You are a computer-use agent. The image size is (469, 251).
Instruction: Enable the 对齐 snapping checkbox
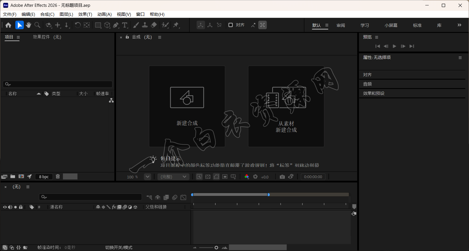(x=231, y=25)
